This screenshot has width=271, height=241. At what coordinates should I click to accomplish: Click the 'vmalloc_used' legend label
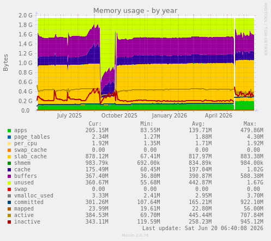pyautogui.click(x=34, y=196)
